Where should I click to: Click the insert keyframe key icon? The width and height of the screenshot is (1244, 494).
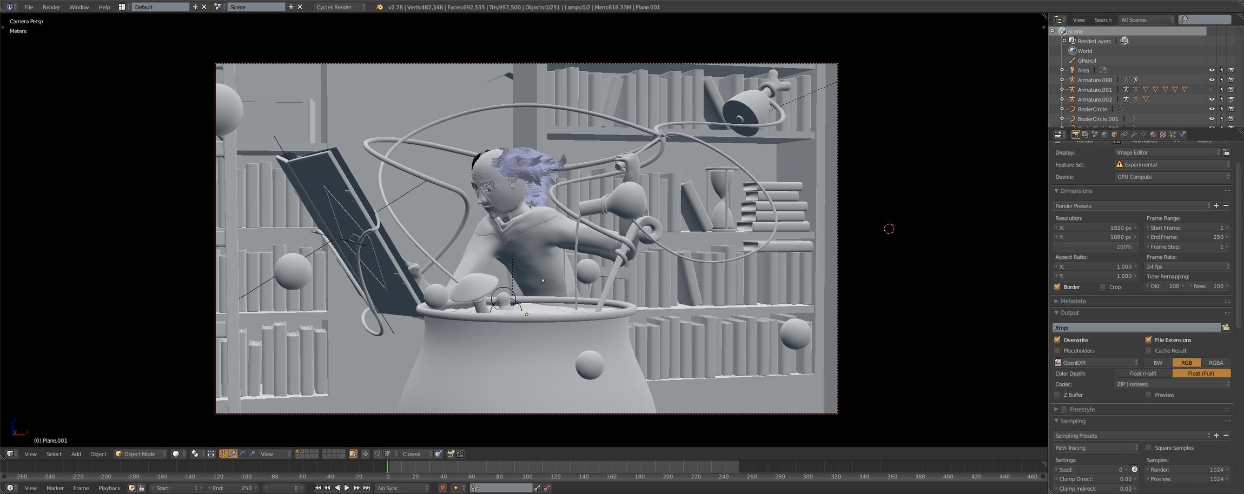click(x=537, y=488)
